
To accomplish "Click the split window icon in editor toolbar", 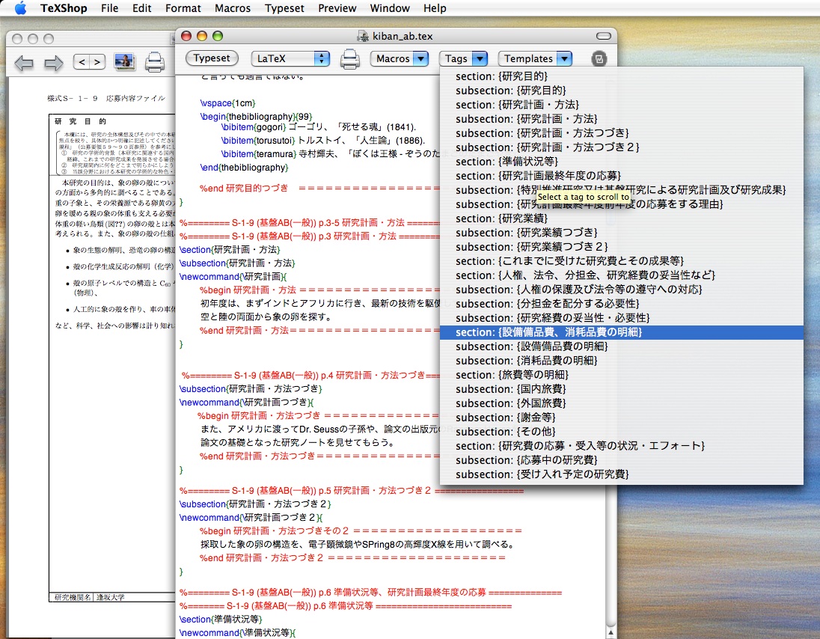I will [599, 59].
